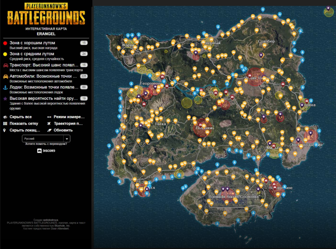336x249 pixels.
Task: Click 'Показать сетку' to show grid
Action: pyautogui.click(x=24, y=123)
